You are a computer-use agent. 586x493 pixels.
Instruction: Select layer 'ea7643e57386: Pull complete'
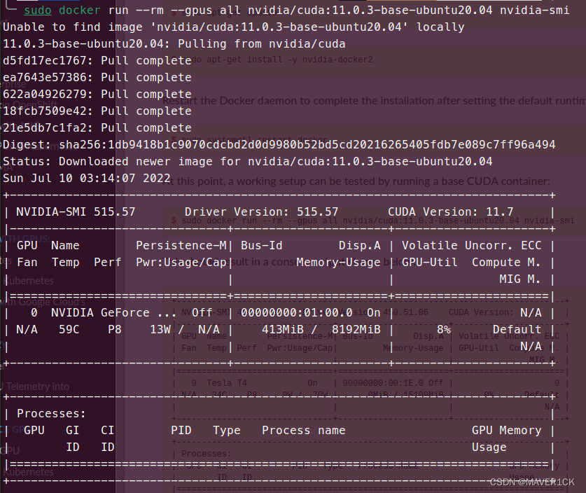(x=97, y=77)
